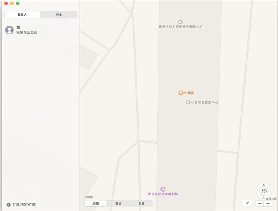
Task: Zoom out with the minus button
Action: tap(260, 203)
